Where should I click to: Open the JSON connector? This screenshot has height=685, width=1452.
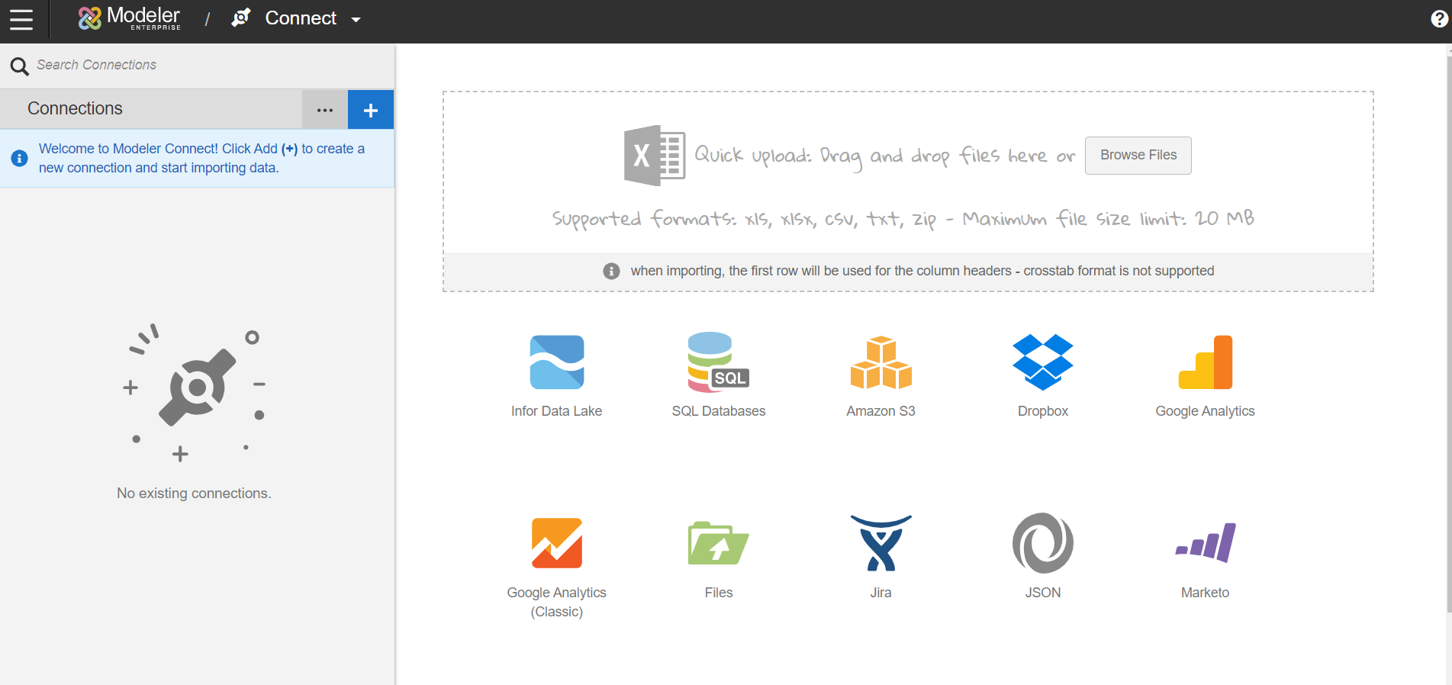[1042, 544]
